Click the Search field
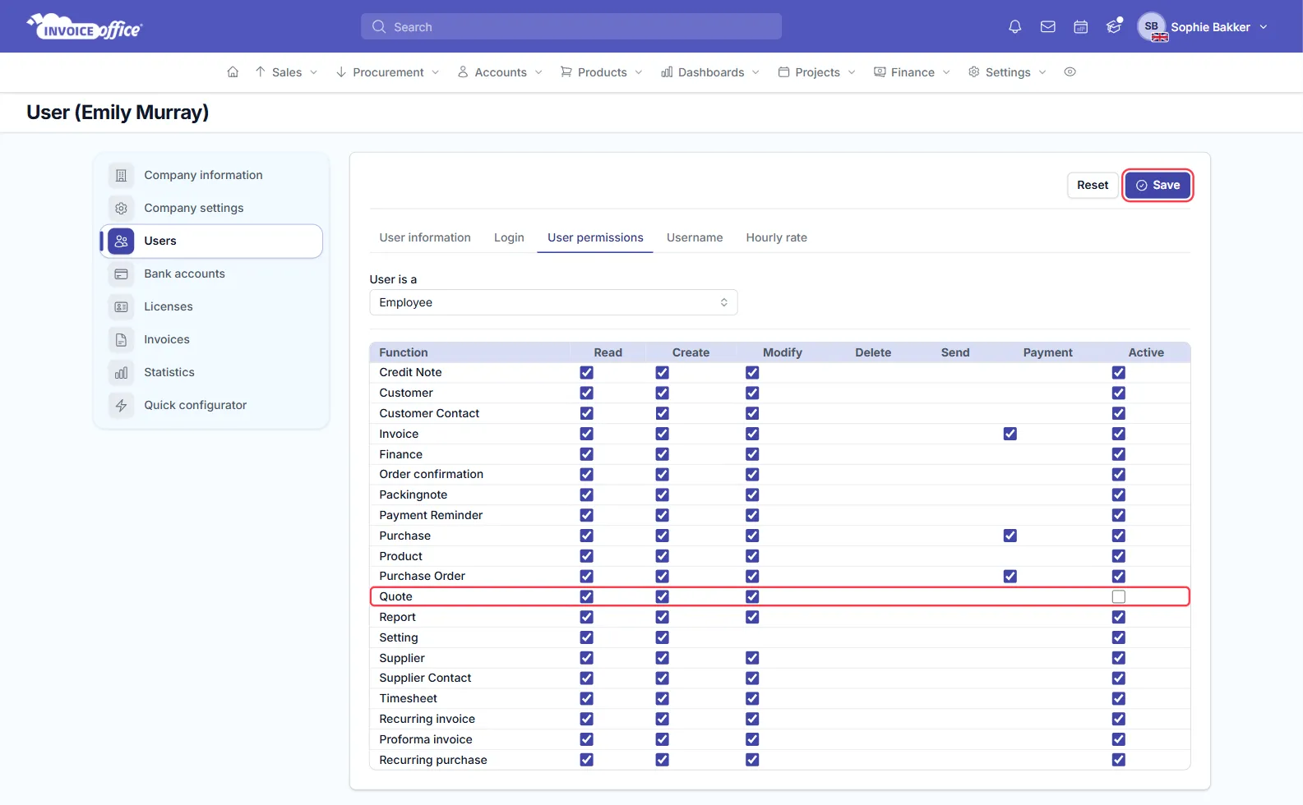 pos(571,26)
